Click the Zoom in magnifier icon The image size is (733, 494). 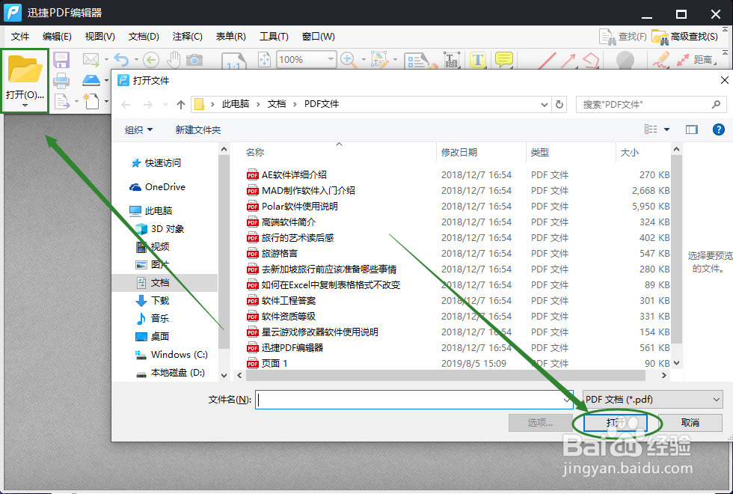(347, 59)
